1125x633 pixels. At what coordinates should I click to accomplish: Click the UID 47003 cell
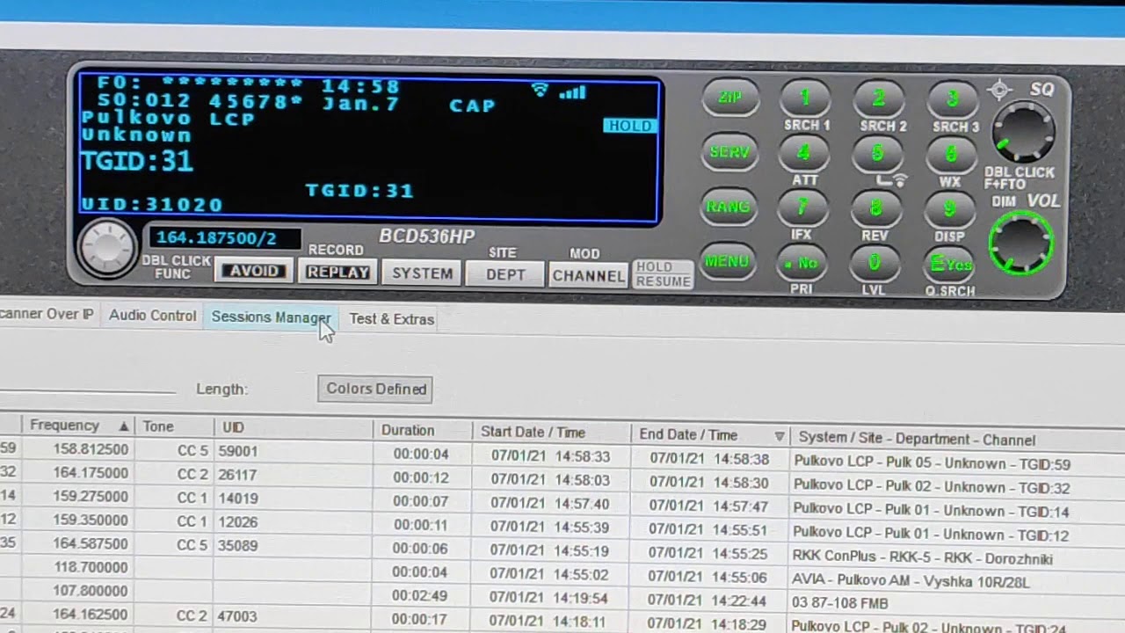237,616
